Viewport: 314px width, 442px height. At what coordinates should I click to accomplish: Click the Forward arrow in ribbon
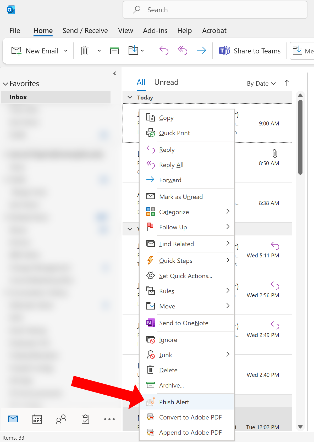click(x=201, y=51)
